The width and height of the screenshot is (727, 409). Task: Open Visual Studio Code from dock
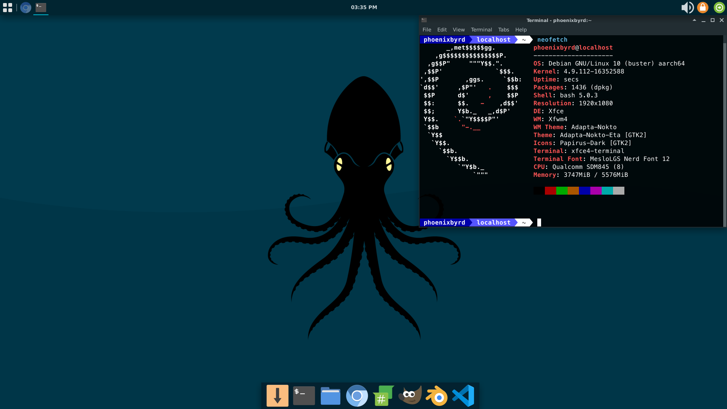[463, 396]
